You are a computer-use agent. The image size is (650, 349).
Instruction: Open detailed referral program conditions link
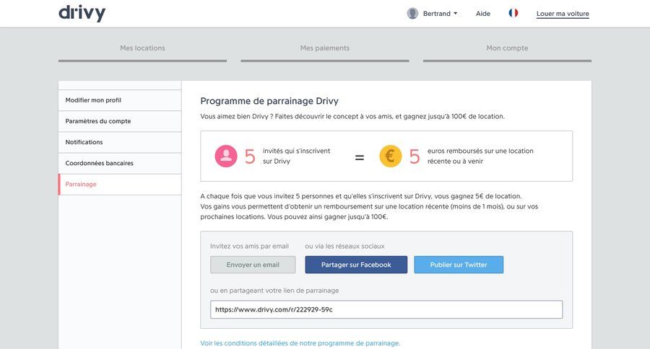click(300, 343)
